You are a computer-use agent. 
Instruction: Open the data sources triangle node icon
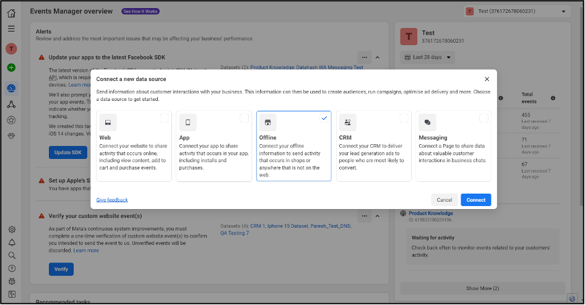pyautogui.click(x=11, y=105)
